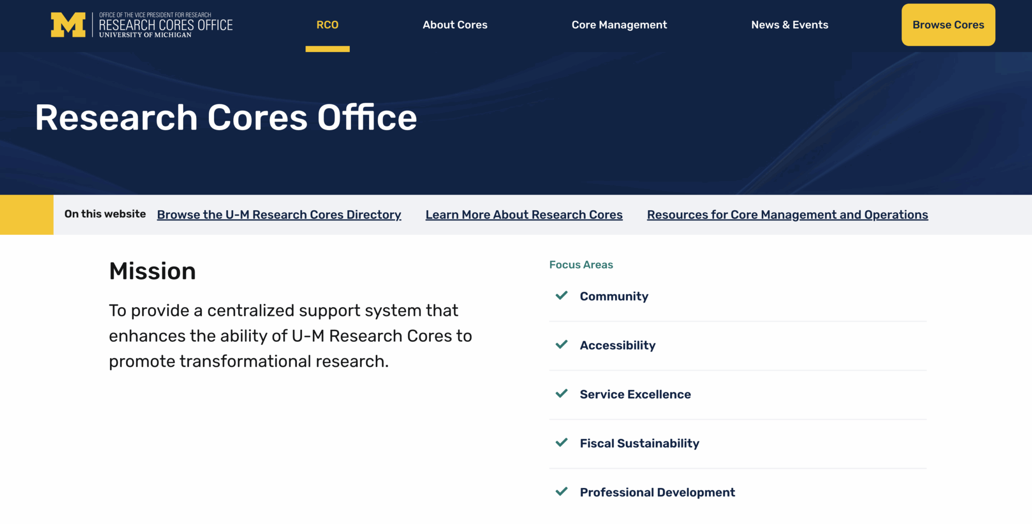Select the Community focus area text

[614, 296]
